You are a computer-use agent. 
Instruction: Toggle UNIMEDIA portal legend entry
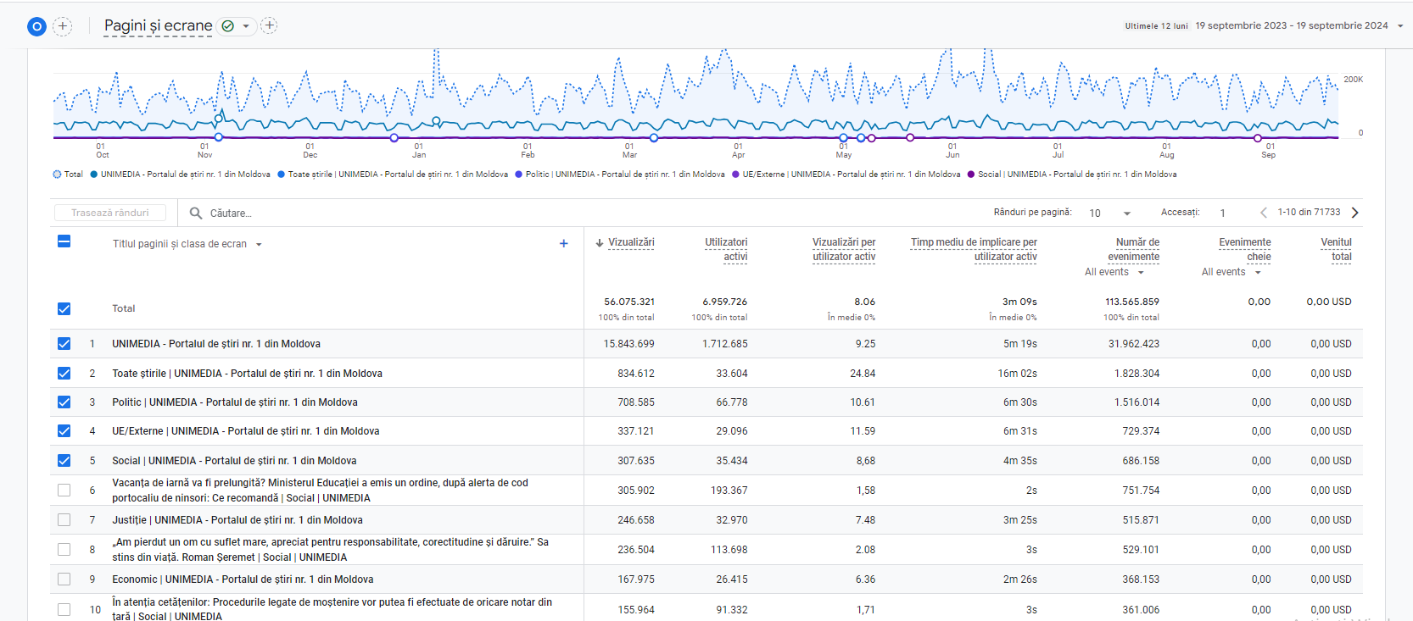[181, 175]
